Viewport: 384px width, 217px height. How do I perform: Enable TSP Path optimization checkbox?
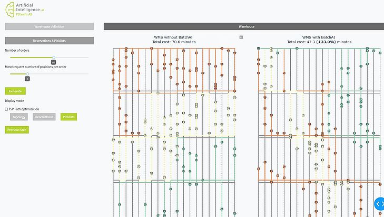coord(7,108)
